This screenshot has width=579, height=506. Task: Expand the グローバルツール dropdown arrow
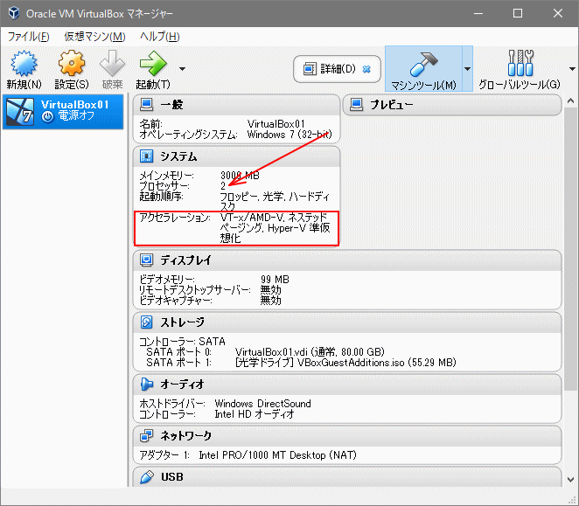(x=572, y=69)
